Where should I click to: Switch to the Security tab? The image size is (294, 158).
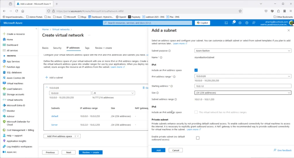pos(57,48)
